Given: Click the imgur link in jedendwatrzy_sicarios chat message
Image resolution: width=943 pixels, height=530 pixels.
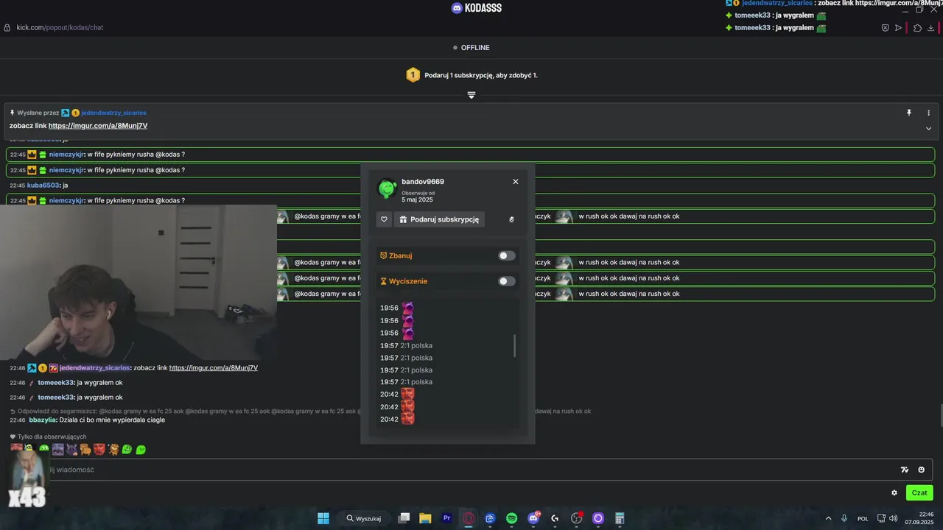Looking at the screenshot, I should pos(214,368).
